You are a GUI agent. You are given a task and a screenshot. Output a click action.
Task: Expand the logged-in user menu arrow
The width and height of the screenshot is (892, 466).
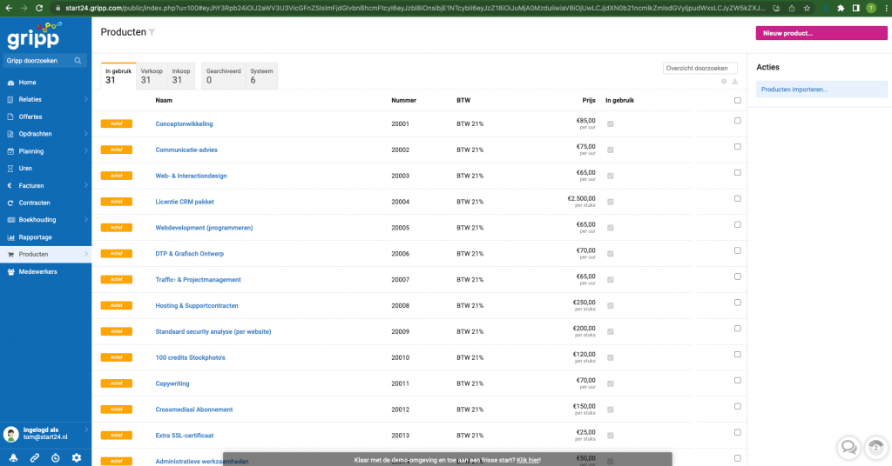click(85, 429)
